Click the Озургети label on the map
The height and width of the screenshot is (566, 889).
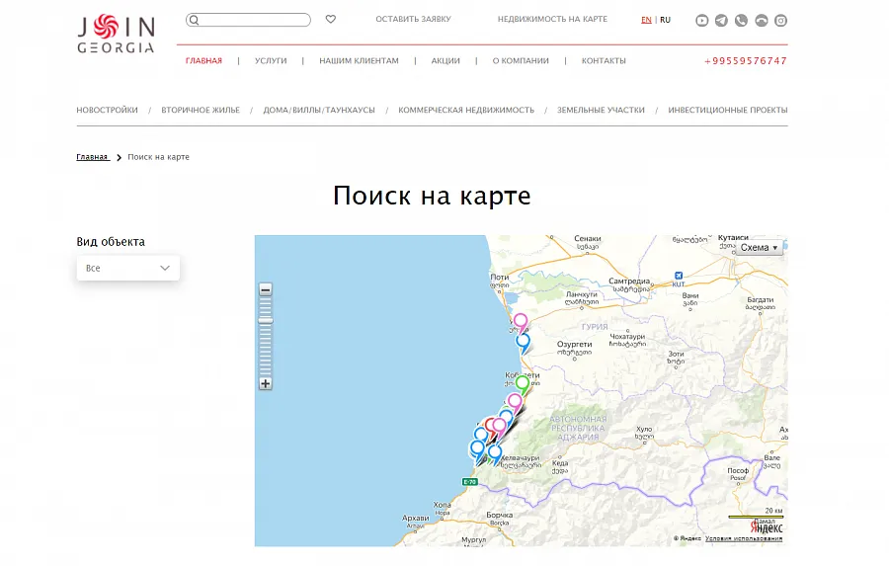[x=574, y=345]
